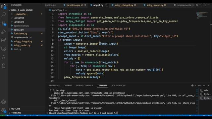Open the Explorer view in activity bar
Image resolution: width=212 pixels, height=119 pixels.
point(4,6)
